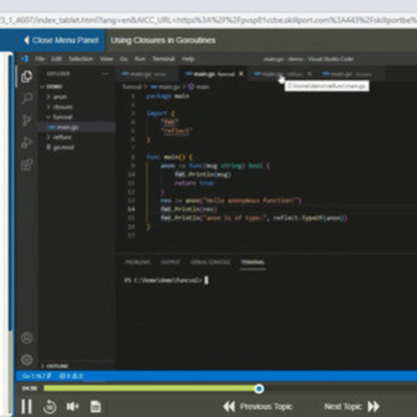Switch to Problems panel tab
The height and width of the screenshot is (417, 417).
pyautogui.click(x=138, y=262)
